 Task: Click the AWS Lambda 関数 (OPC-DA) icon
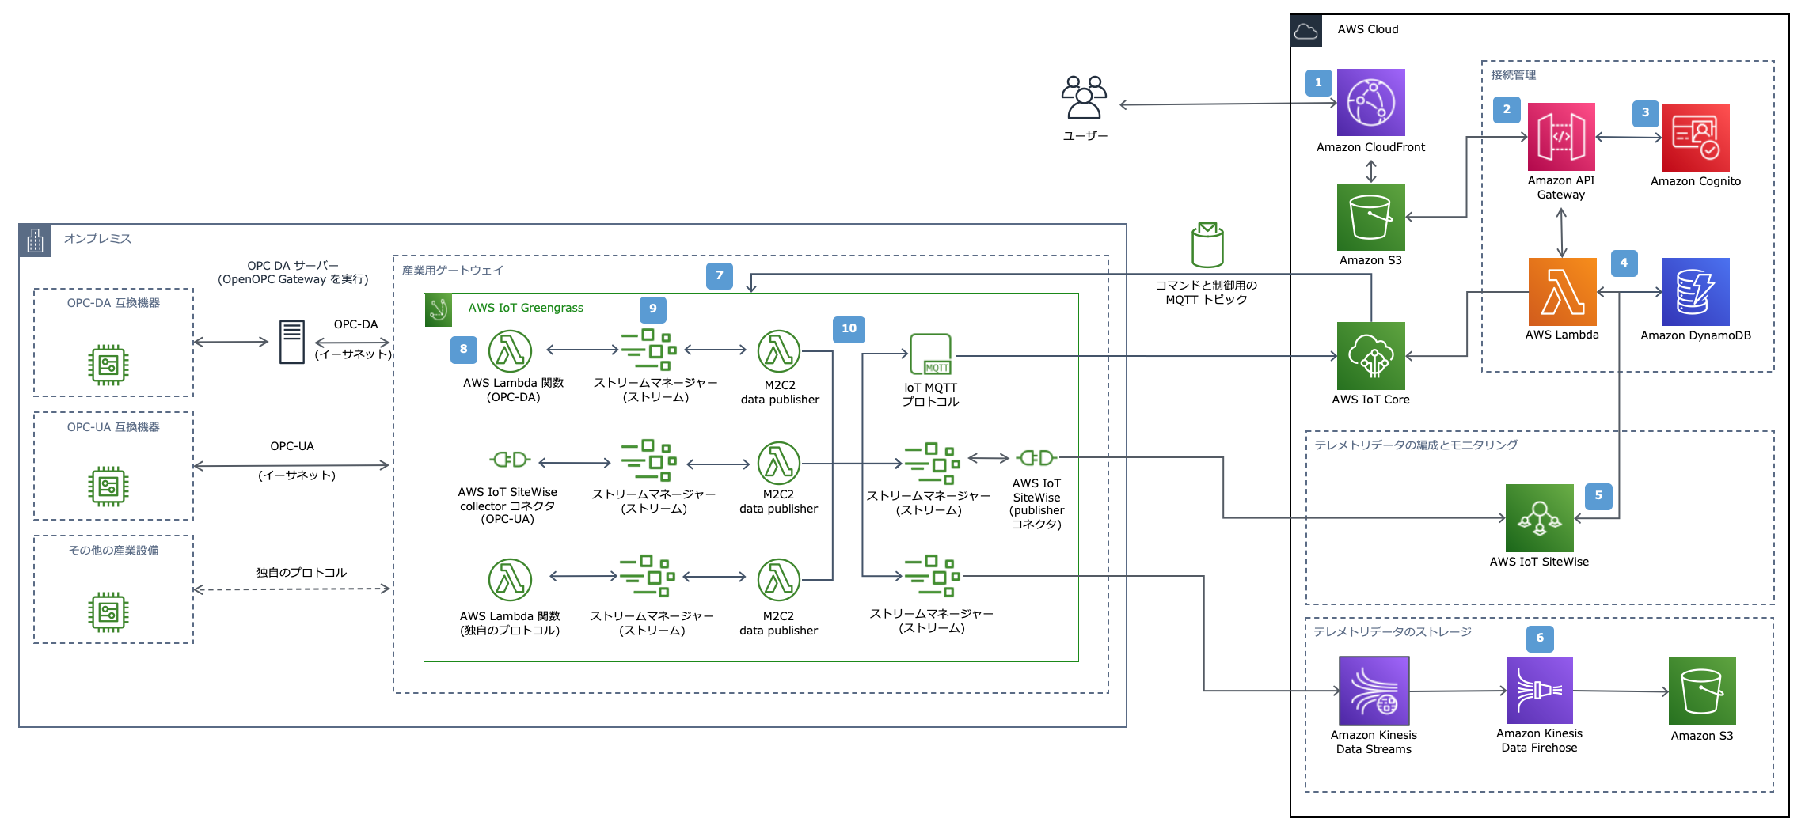click(510, 351)
